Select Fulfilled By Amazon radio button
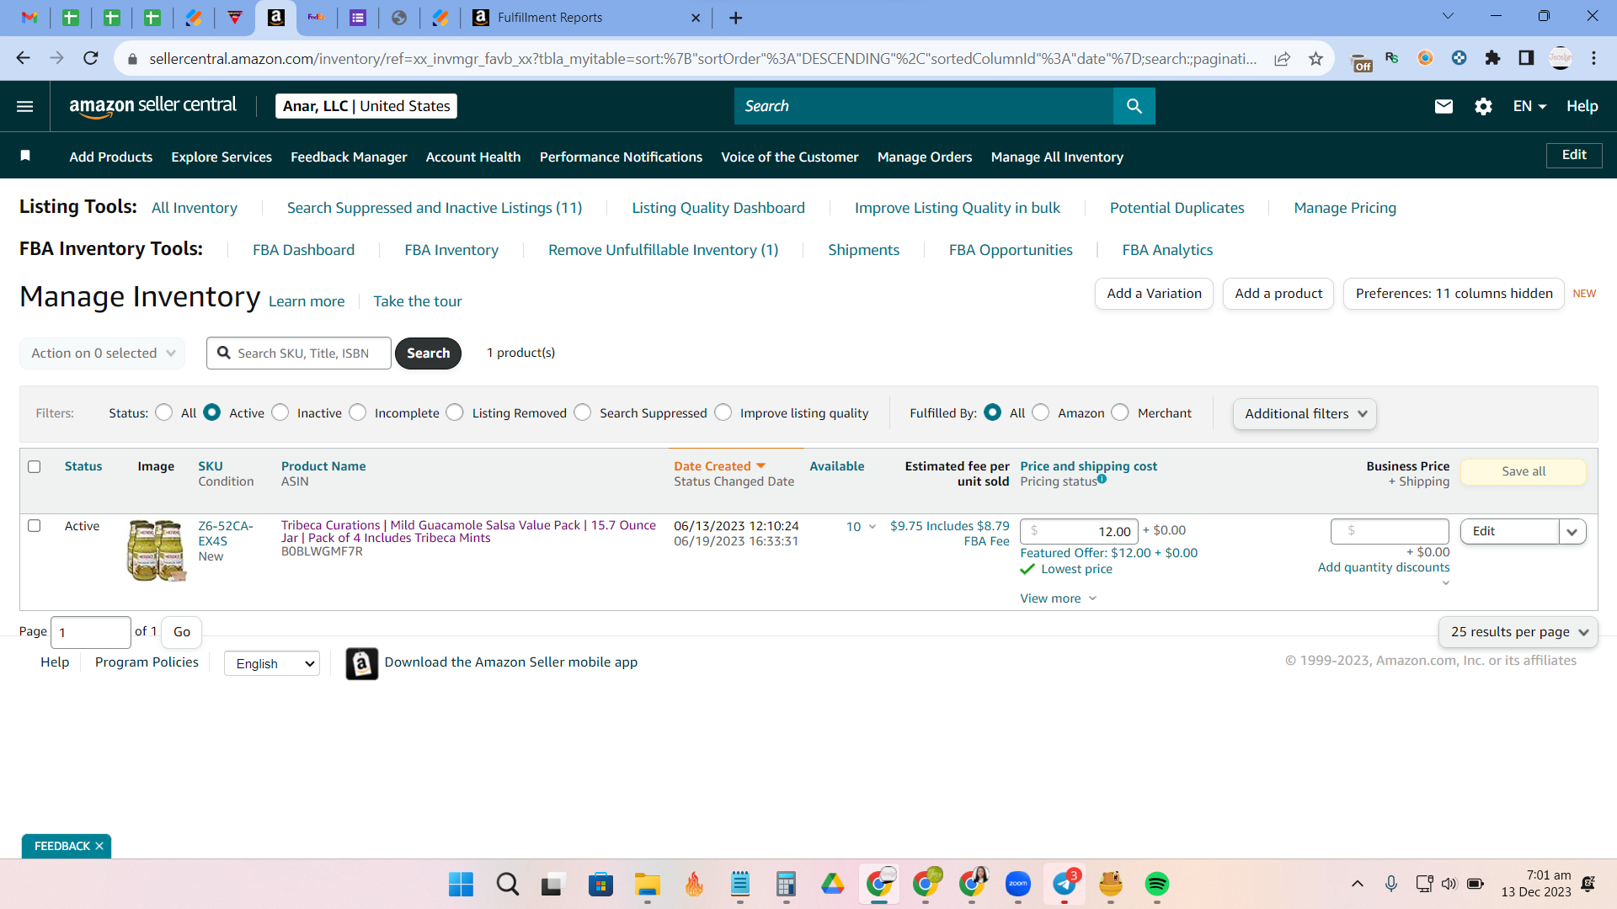 pyautogui.click(x=1041, y=412)
